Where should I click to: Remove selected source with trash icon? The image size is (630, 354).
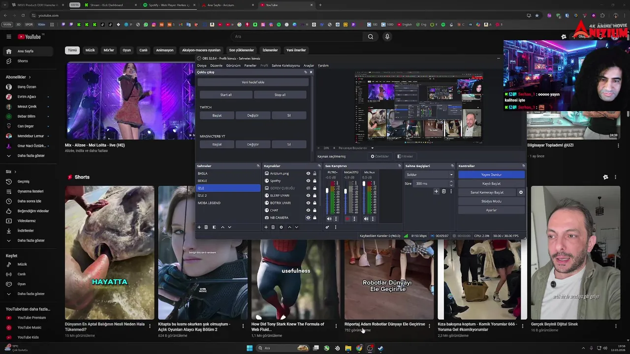point(273,227)
